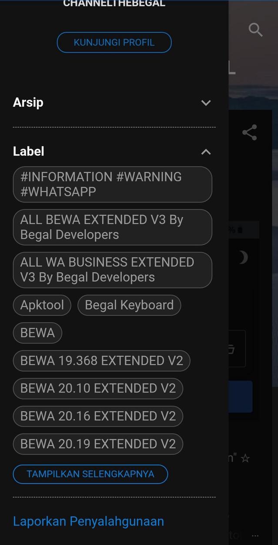Viewport: 278px width, 545px height.
Task: Collapse the Label section
Action: tap(206, 152)
